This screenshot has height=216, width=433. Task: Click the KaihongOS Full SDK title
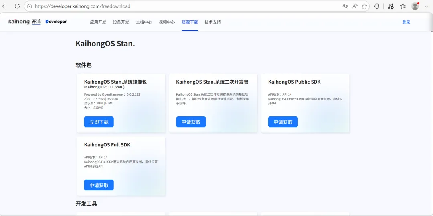[107, 145]
